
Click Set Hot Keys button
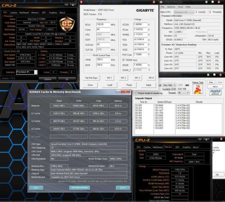pyautogui.click(x=91, y=78)
